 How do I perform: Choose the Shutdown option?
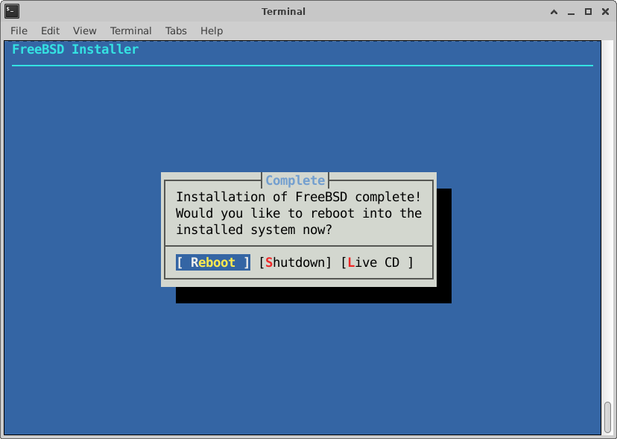pos(295,262)
